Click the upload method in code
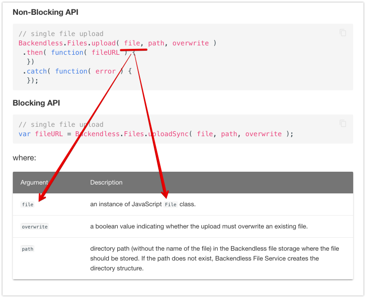This screenshot has height=298, width=366. click(x=104, y=43)
